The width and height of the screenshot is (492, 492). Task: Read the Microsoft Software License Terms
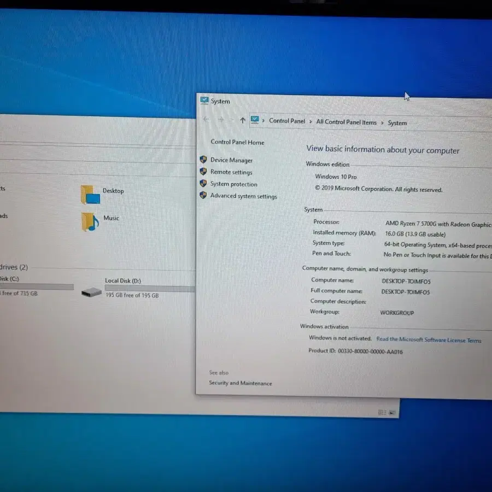[429, 339]
